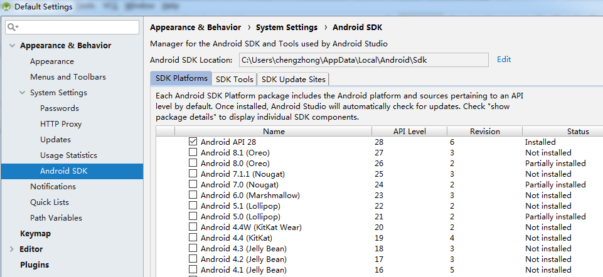Collapse the System Settings tree arrow
603x277 pixels.
tap(23, 93)
